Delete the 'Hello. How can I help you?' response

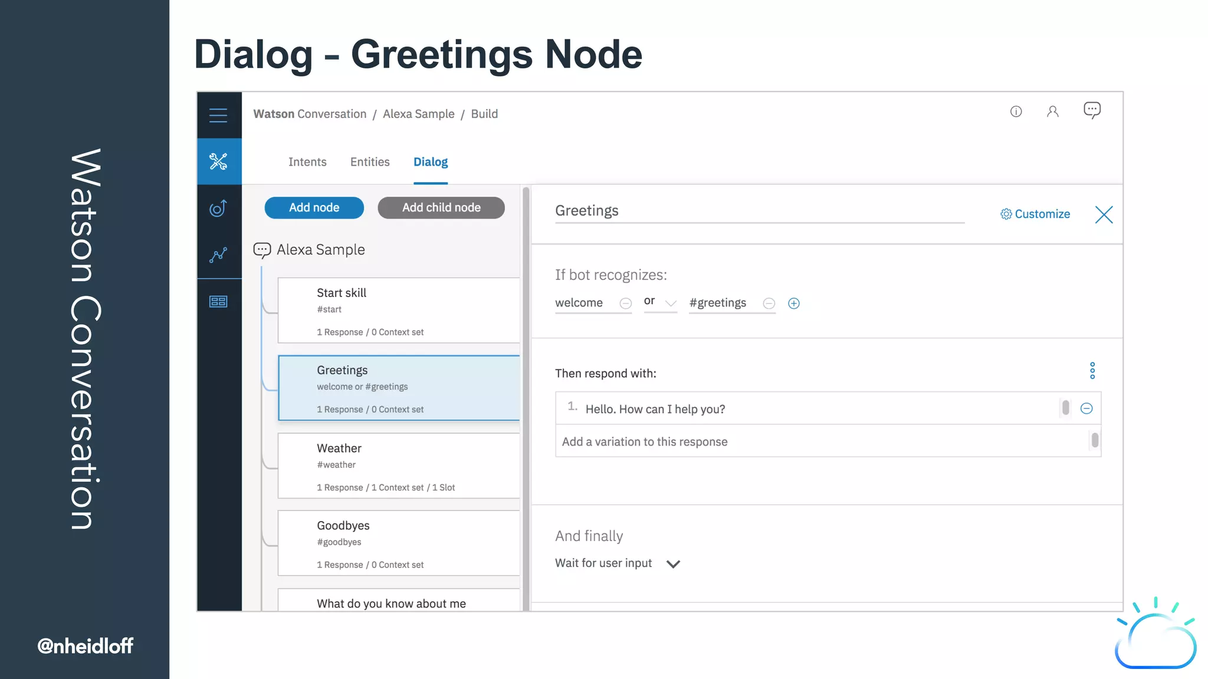1086,408
